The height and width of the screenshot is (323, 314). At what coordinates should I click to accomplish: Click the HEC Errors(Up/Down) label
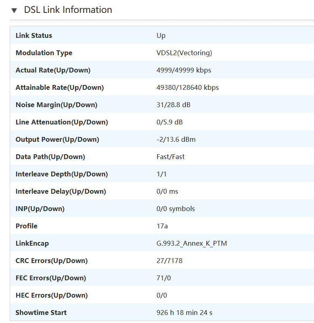[52, 295]
